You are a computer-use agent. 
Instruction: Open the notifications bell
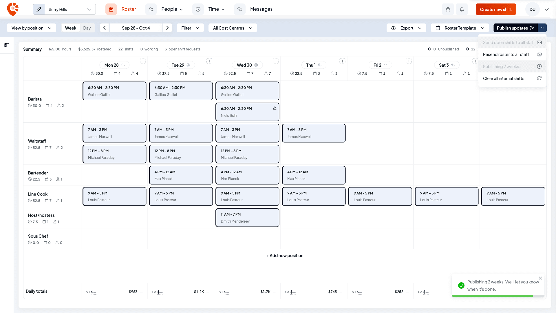462,9
